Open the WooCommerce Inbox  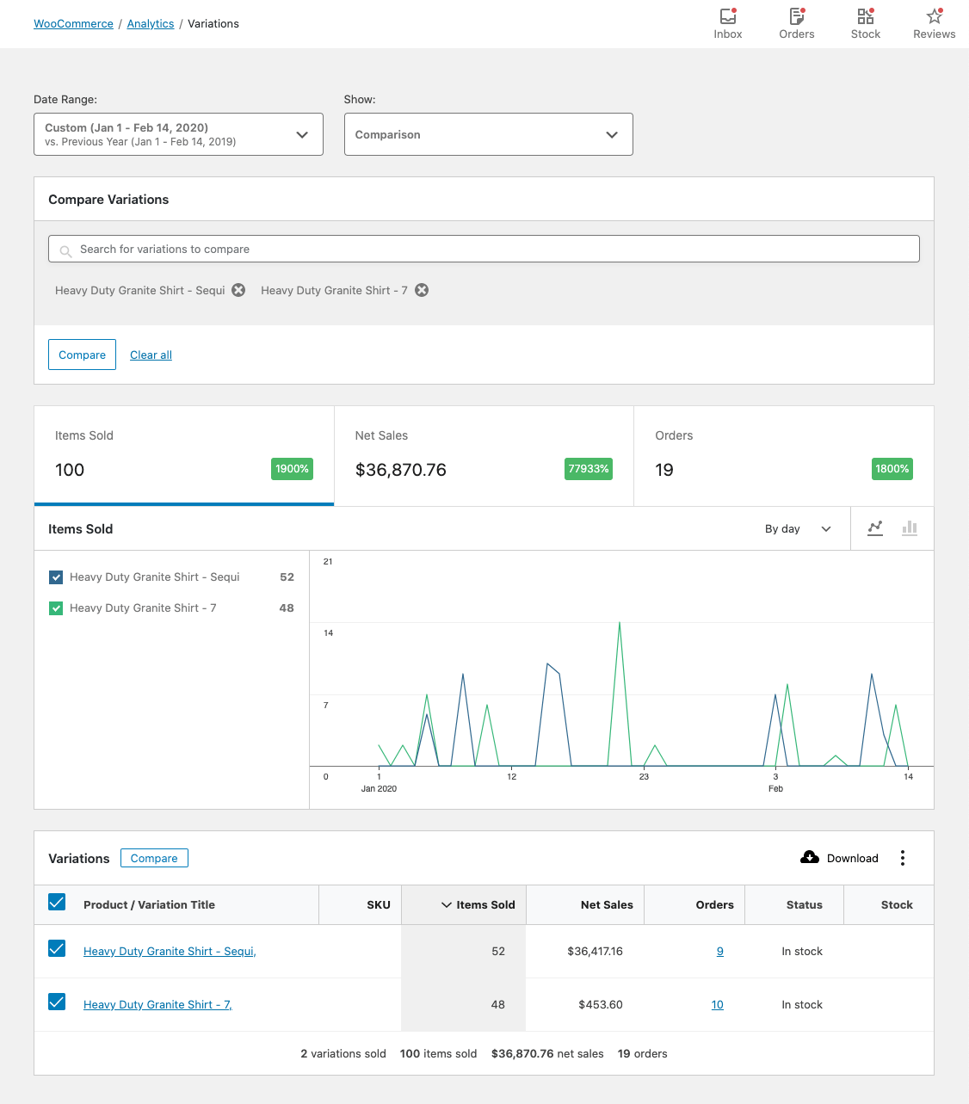coord(727,22)
